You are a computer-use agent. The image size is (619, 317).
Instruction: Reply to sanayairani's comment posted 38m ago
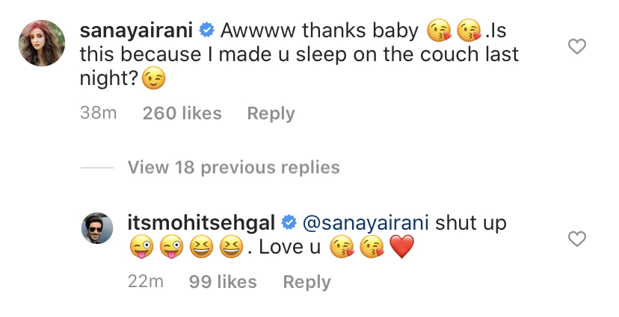(271, 113)
